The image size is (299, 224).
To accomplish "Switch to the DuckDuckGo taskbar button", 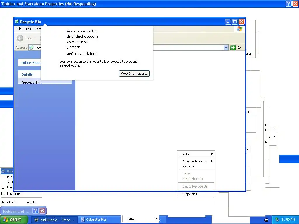I will click(54, 220).
